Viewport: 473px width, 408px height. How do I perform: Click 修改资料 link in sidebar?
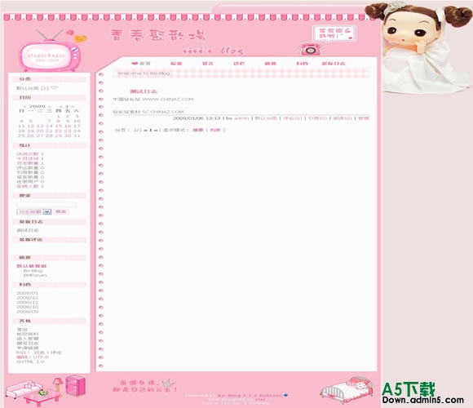coord(28,334)
